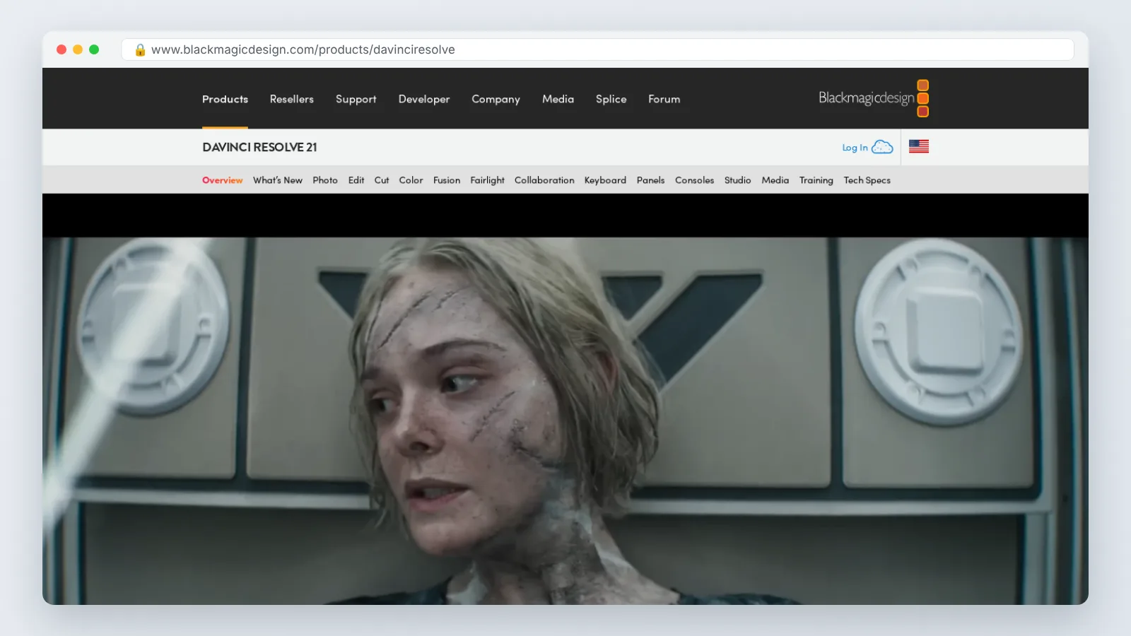Select the Fairlight tab
The image size is (1131, 636).
(488, 180)
